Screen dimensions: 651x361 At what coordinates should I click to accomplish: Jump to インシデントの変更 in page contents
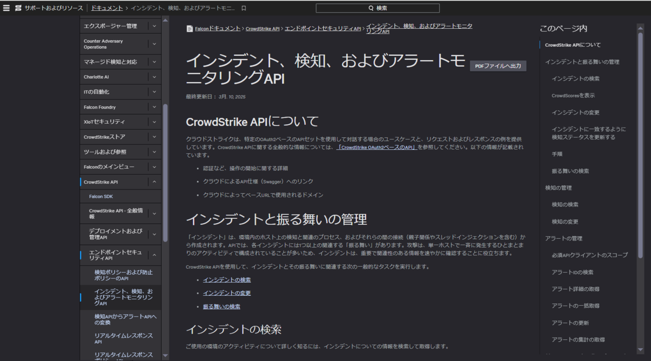coord(576,112)
